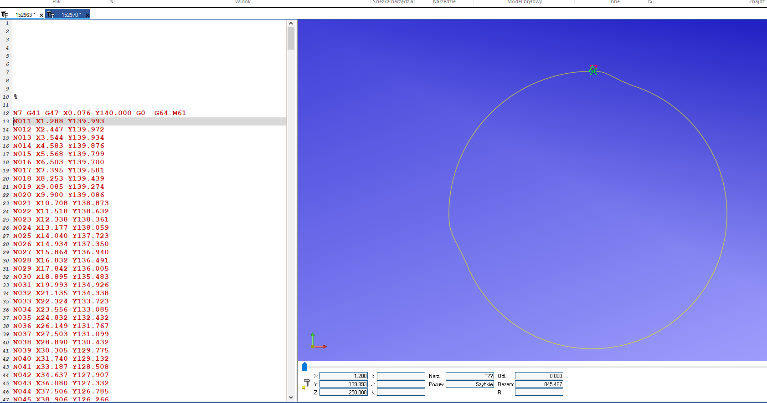Click the blue simulation position slider handle
Viewport: 767px width, 403px height.
(304, 366)
